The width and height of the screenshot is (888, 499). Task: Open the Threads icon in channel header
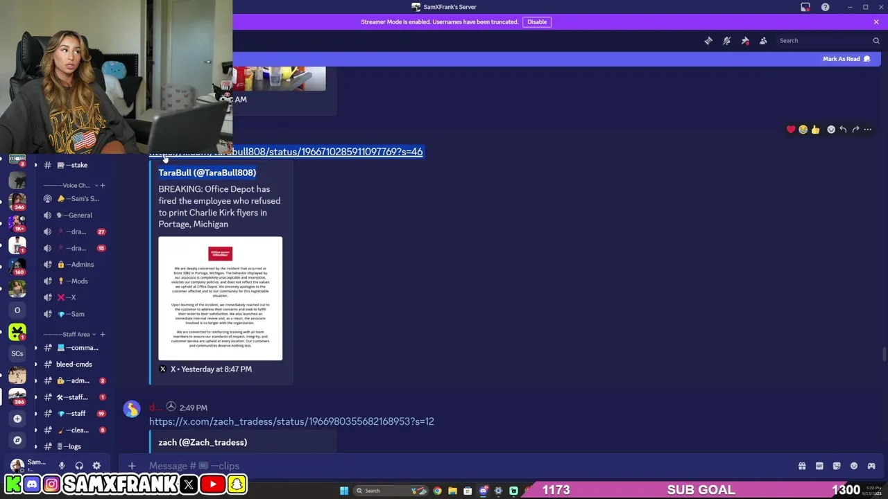(708, 41)
